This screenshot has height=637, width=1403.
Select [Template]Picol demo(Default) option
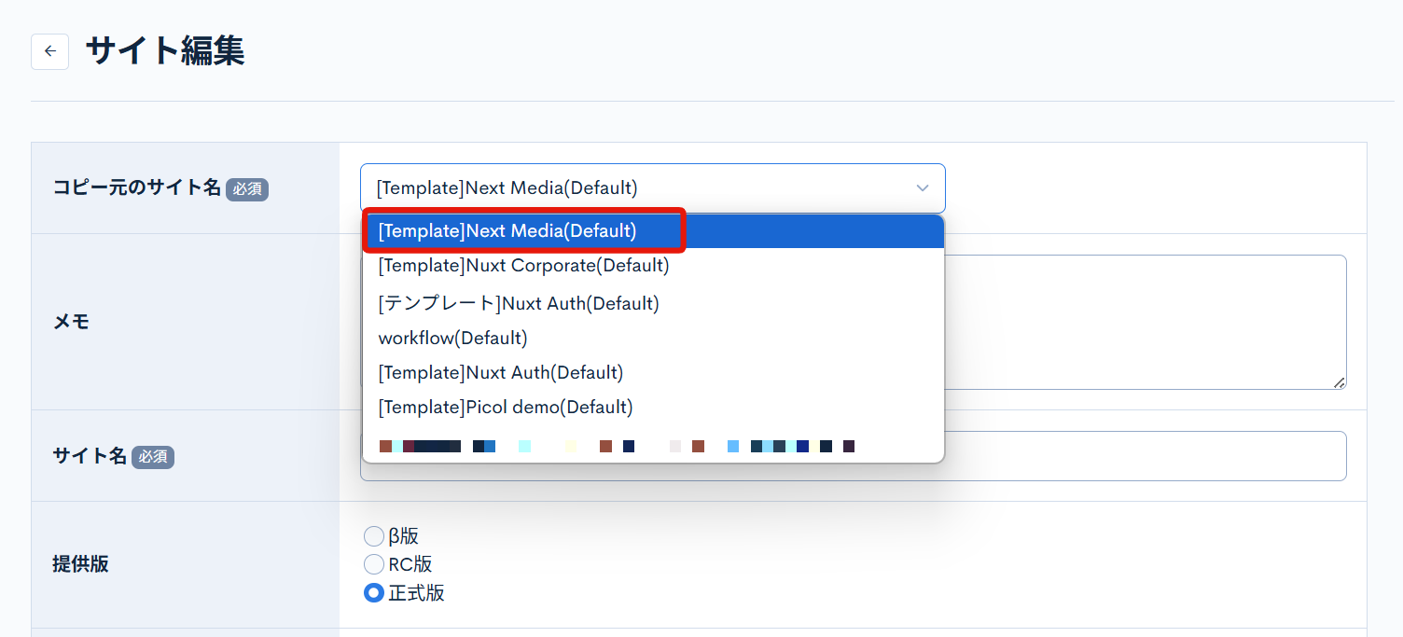505,408
